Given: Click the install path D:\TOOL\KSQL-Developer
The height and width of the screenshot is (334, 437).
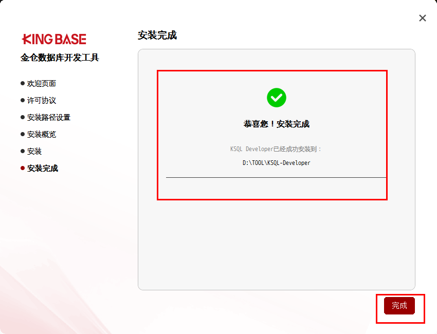Looking at the screenshot, I should pos(276,162).
